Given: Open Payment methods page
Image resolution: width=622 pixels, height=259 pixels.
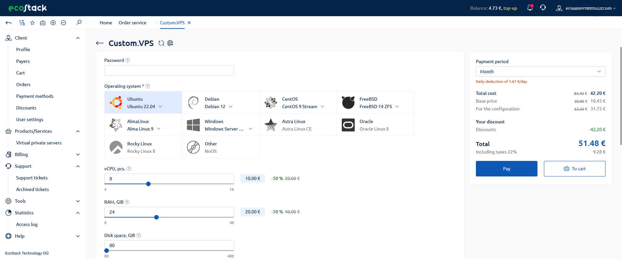Looking at the screenshot, I should click(x=35, y=96).
